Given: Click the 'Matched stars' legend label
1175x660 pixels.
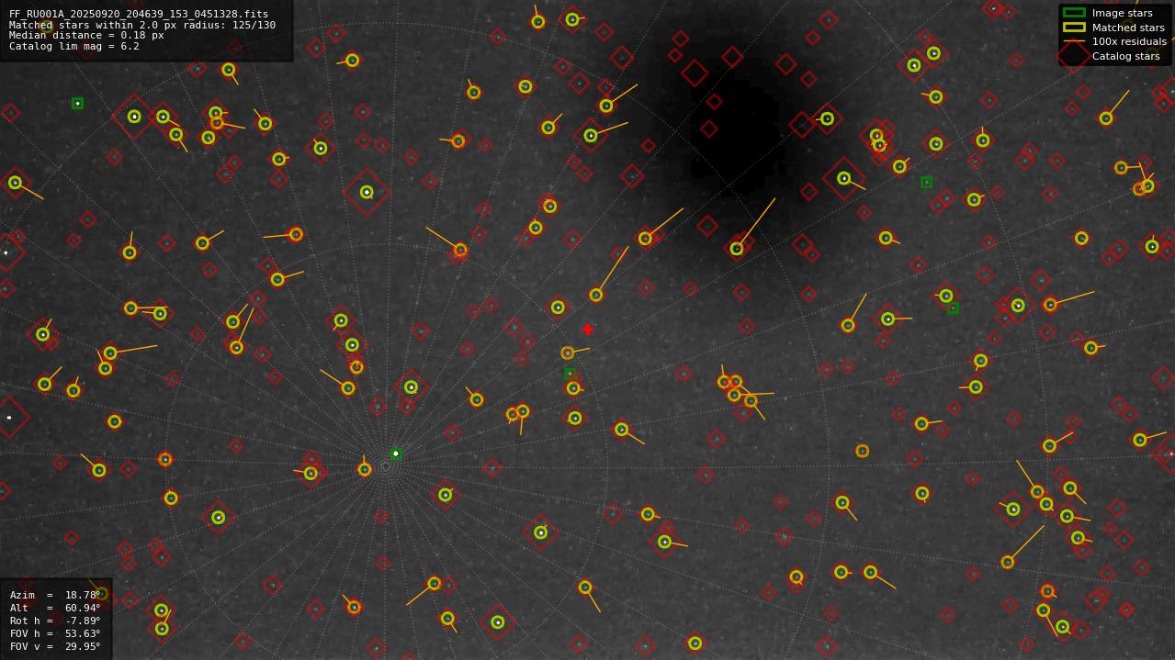Looking at the screenshot, I should coord(1128,28).
